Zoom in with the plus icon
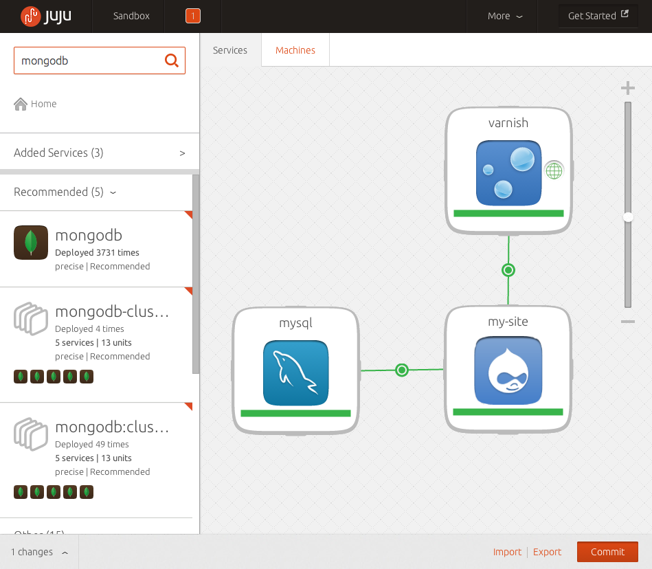The image size is (652, 569). [628, 88]
